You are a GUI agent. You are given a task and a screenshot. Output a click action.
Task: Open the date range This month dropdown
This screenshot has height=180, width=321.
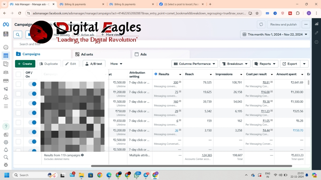pos(275,34)
